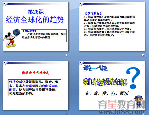This screenshot has width=149, height=115.
Task: Click slide number 2 label
Action: coord(143,55)
